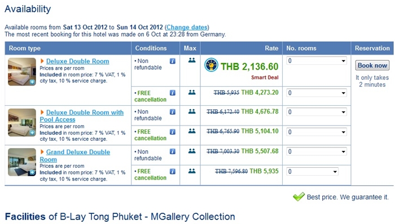Open room count dropdown for THB 4,273.20 rate

coord(317,93)
